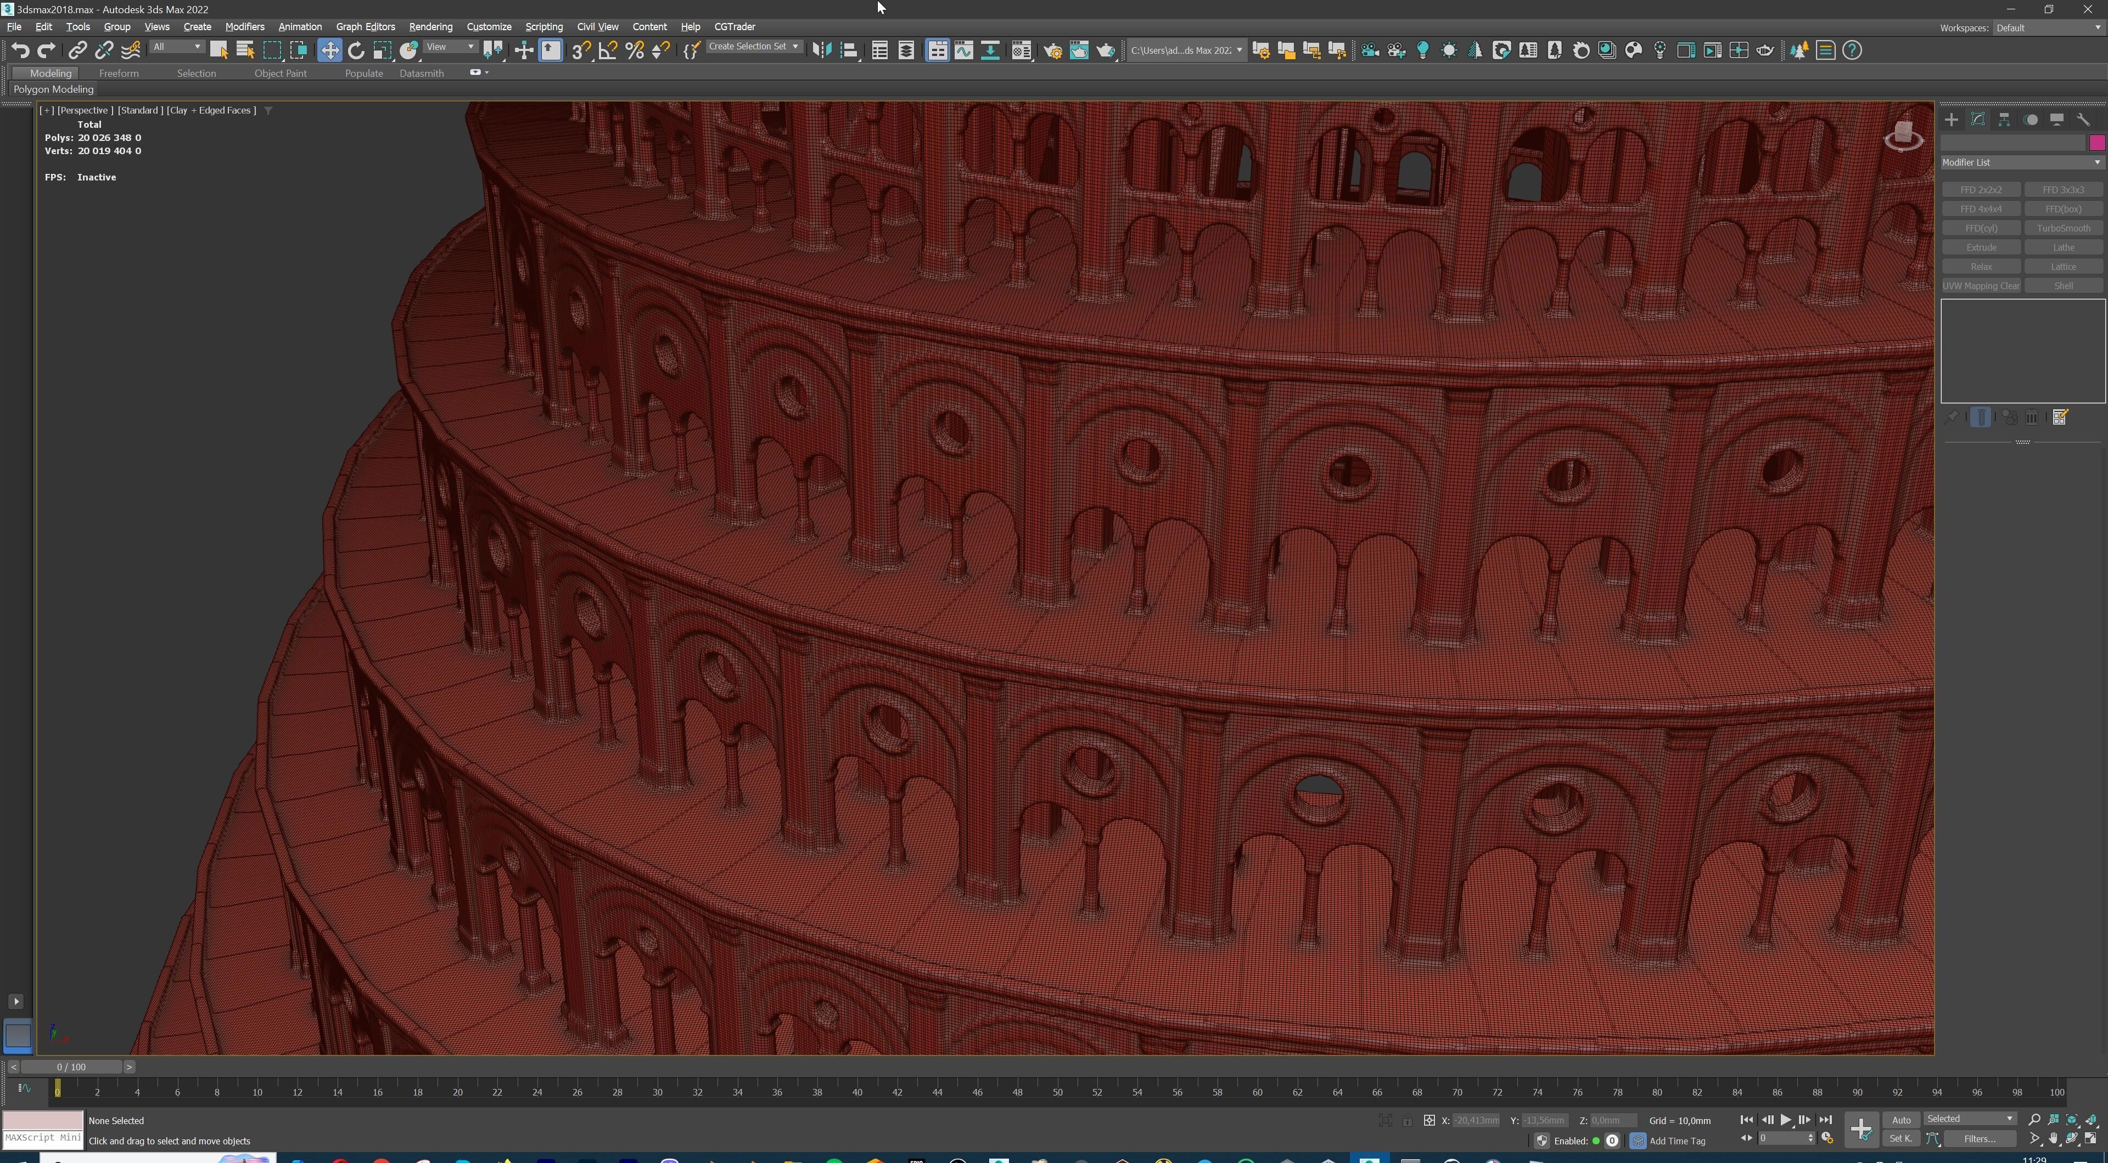Open the viewport filter funnel icon
Image resolution: width=2108 pixels, height=1163 pixels.
[267, 110]
